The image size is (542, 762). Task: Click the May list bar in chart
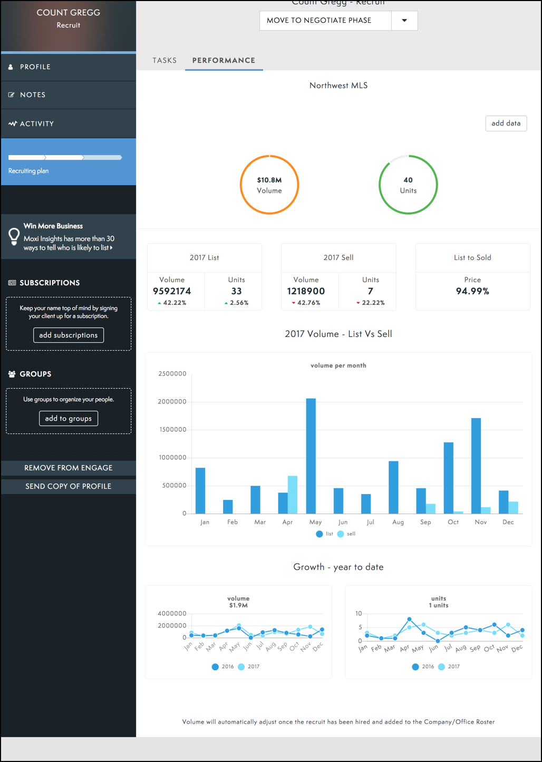(311, 456)
